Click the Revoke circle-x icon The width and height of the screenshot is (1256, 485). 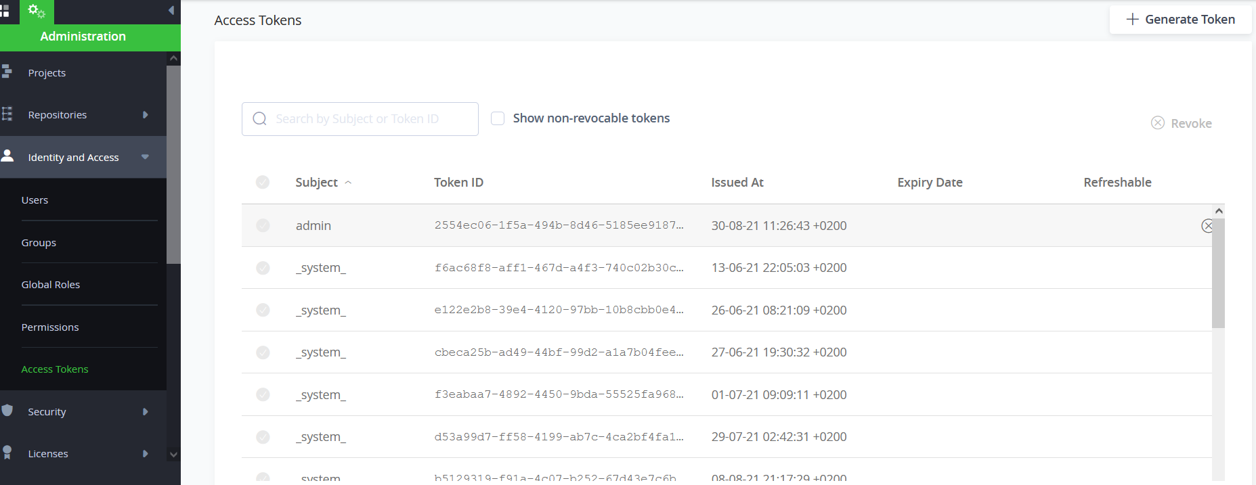1158,123
